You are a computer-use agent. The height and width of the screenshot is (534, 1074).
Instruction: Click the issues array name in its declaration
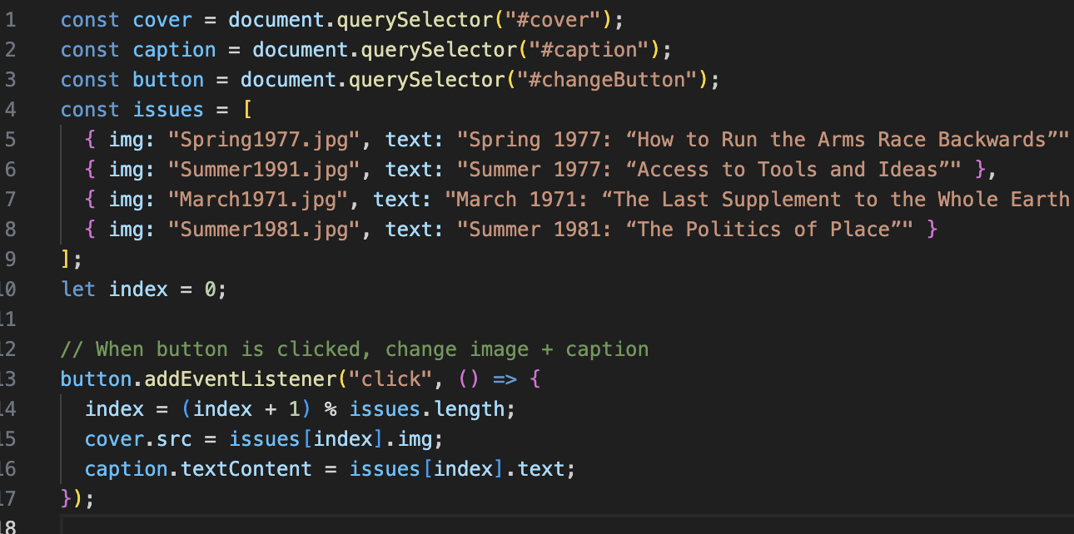(x=167, y=110)
